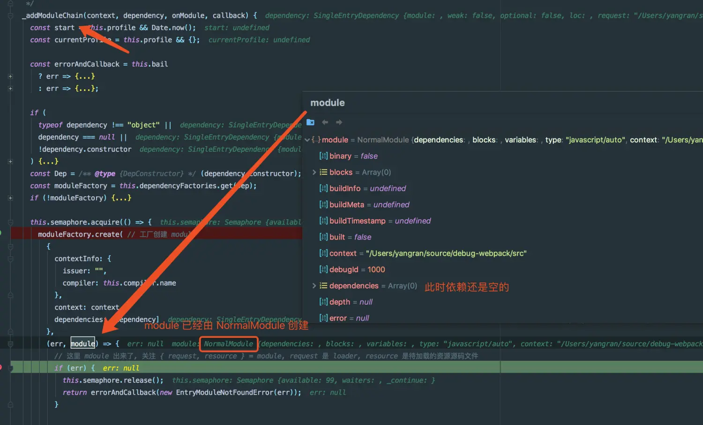Click the back arrow in module popup

[325, 122]
